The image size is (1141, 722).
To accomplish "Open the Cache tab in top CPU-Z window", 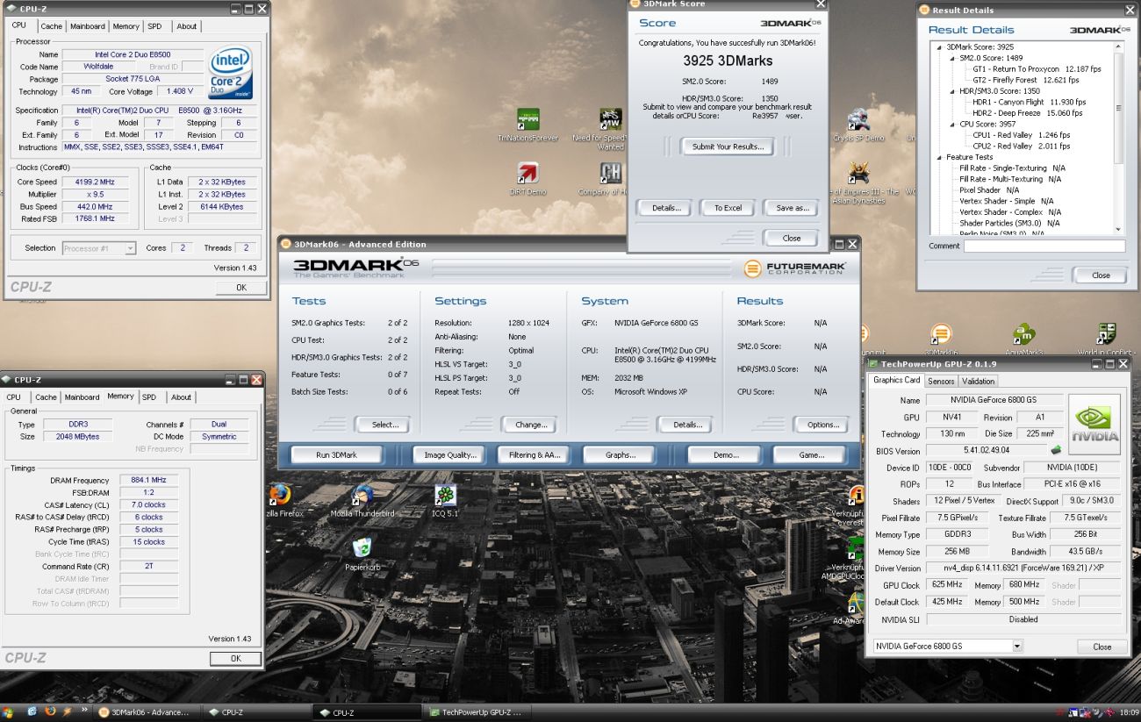I will [52, 26].
